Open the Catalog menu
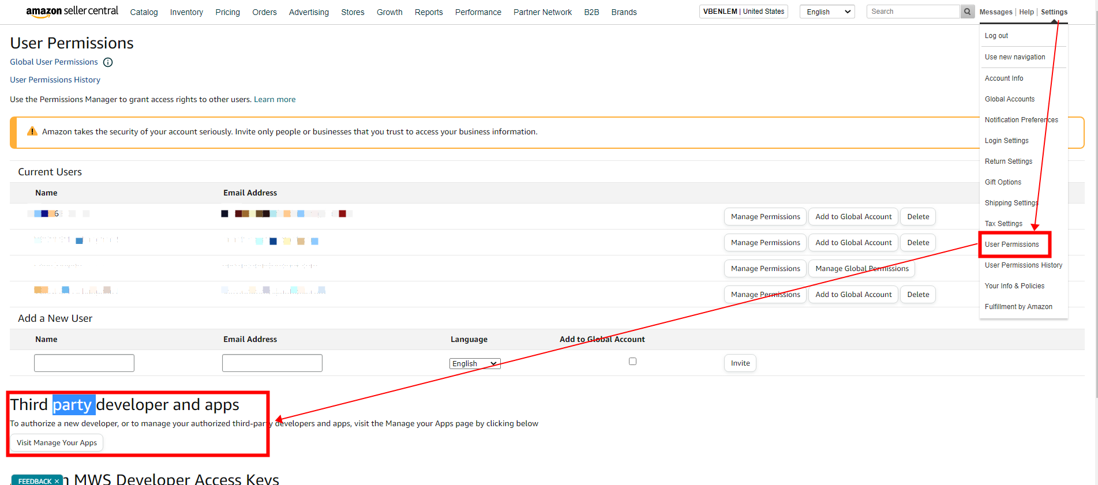This screenshot has width=1098, height=485. (x=144, y=12)
